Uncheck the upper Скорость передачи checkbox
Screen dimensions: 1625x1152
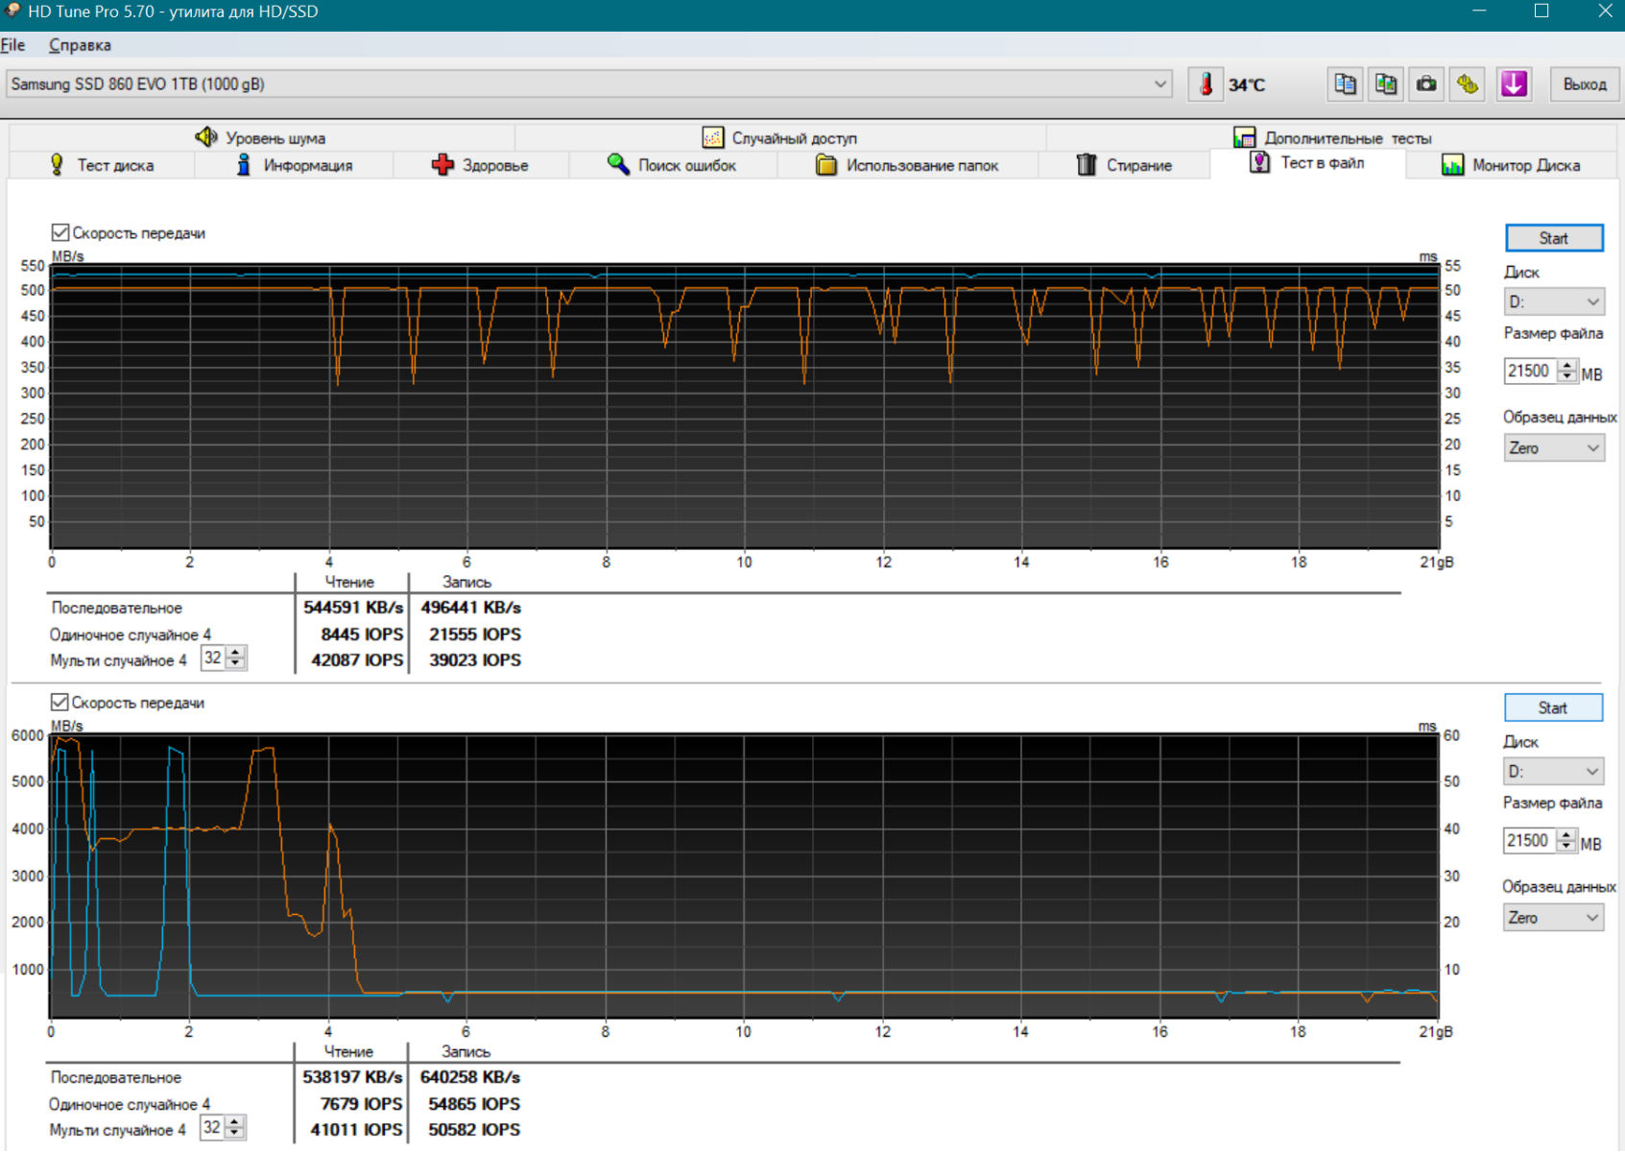[x=60, y=232]
